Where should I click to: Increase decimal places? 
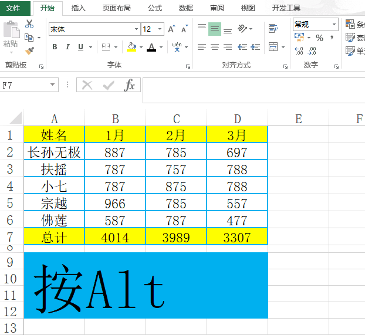pos(299,50)
